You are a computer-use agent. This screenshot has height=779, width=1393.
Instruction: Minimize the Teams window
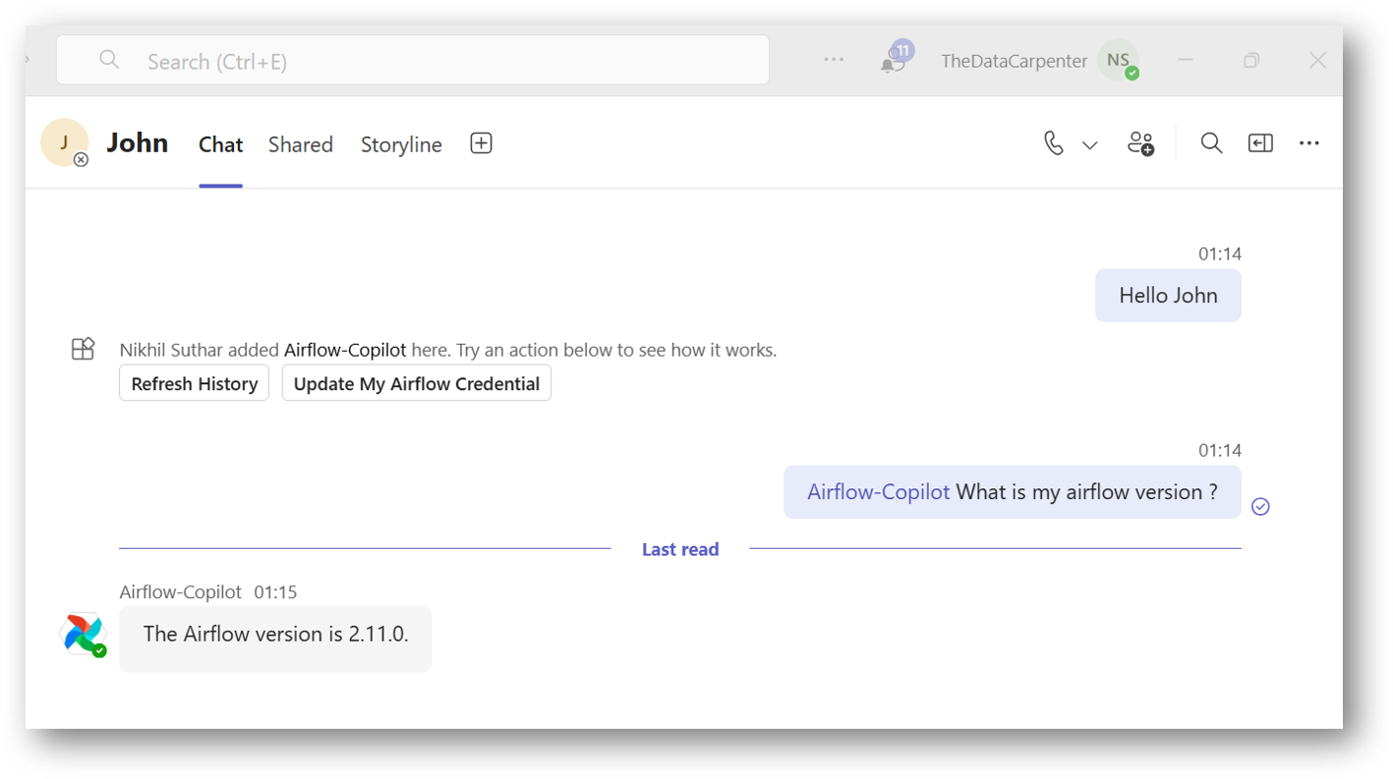(x=1186, y=60)
